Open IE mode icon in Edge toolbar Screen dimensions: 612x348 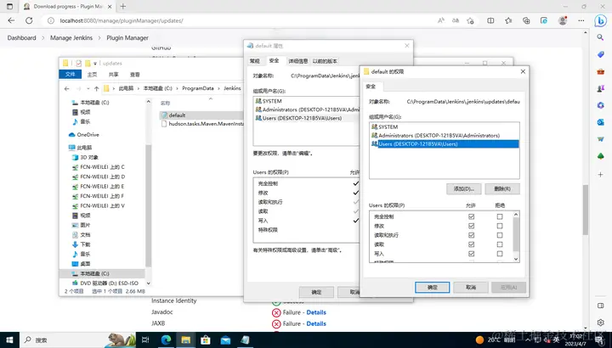pos(544,20)
